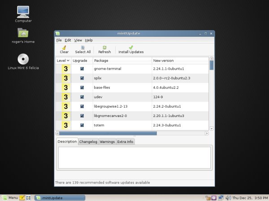Uncheck the totem upgrade checkbox
The width and height of the screenshot is (269, 201).
[x=82, y=125]
